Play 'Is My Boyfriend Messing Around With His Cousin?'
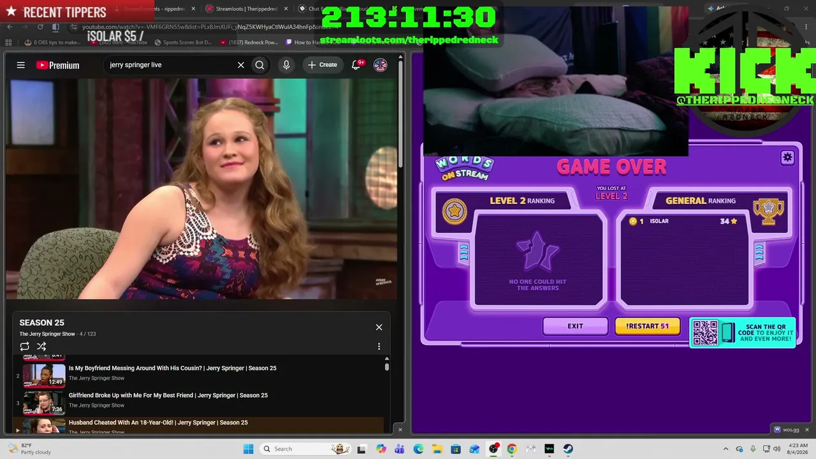 click(173, 368)
